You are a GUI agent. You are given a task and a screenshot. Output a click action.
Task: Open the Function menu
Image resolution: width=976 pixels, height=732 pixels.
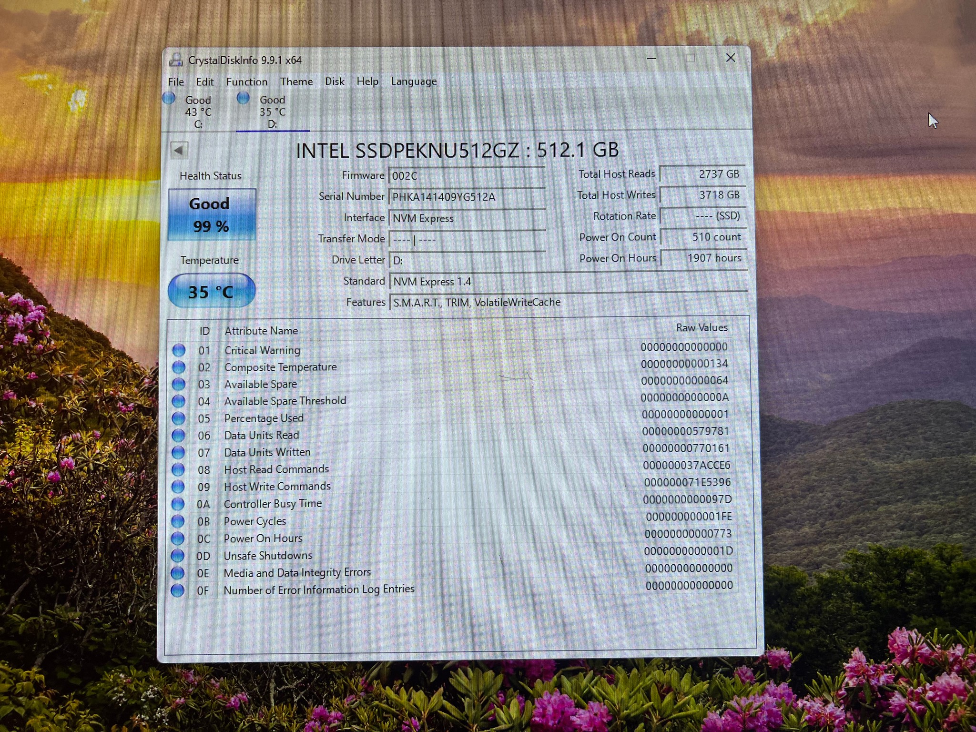tap(247, 82)
